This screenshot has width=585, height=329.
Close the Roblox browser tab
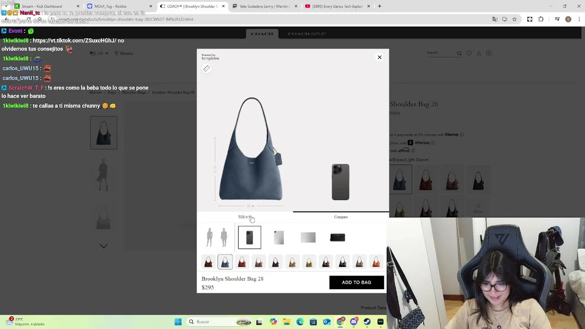tap(150, 6)
